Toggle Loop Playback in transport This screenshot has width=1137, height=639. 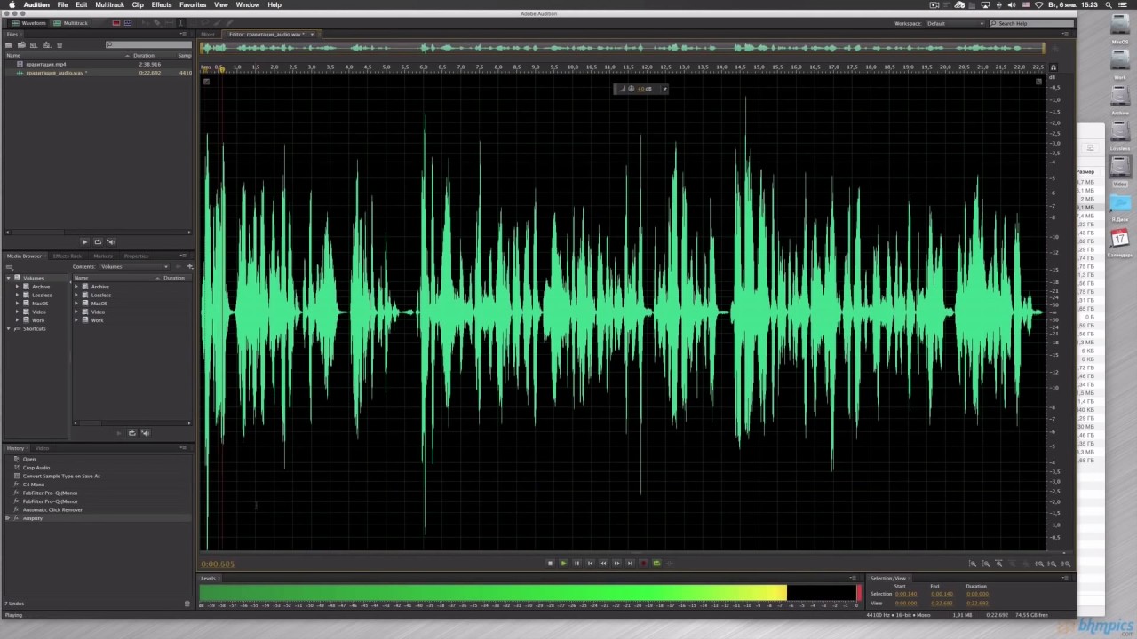pos(656,563)
